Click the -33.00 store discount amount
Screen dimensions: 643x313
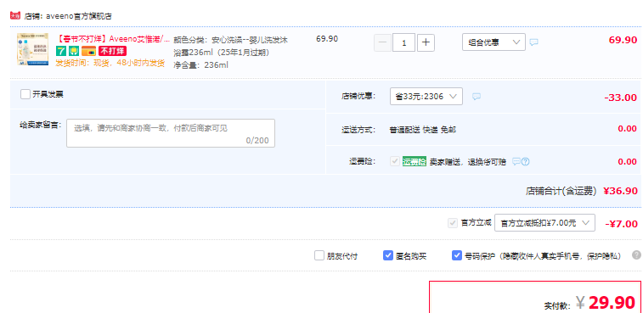[x=620, y=98]
